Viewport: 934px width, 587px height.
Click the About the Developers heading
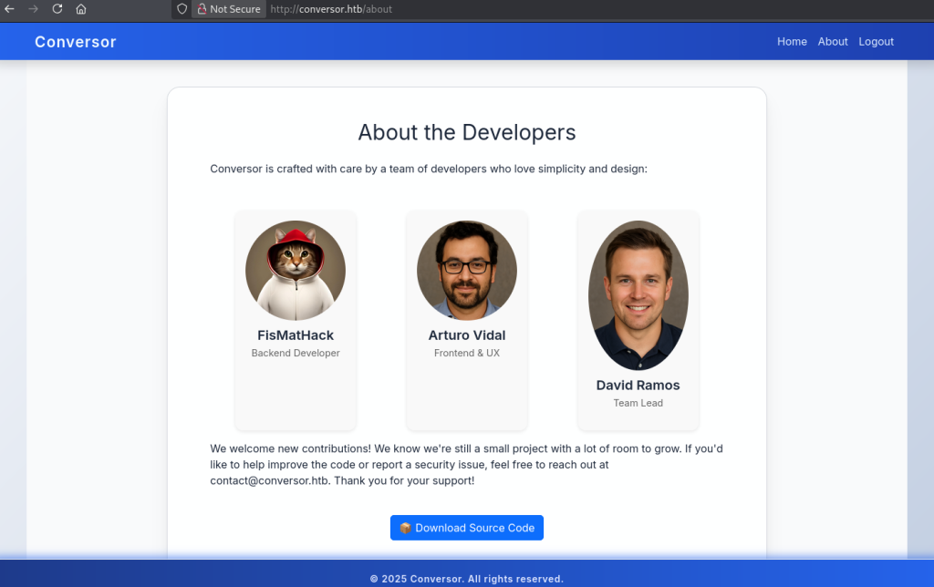[x=467, y=132]
